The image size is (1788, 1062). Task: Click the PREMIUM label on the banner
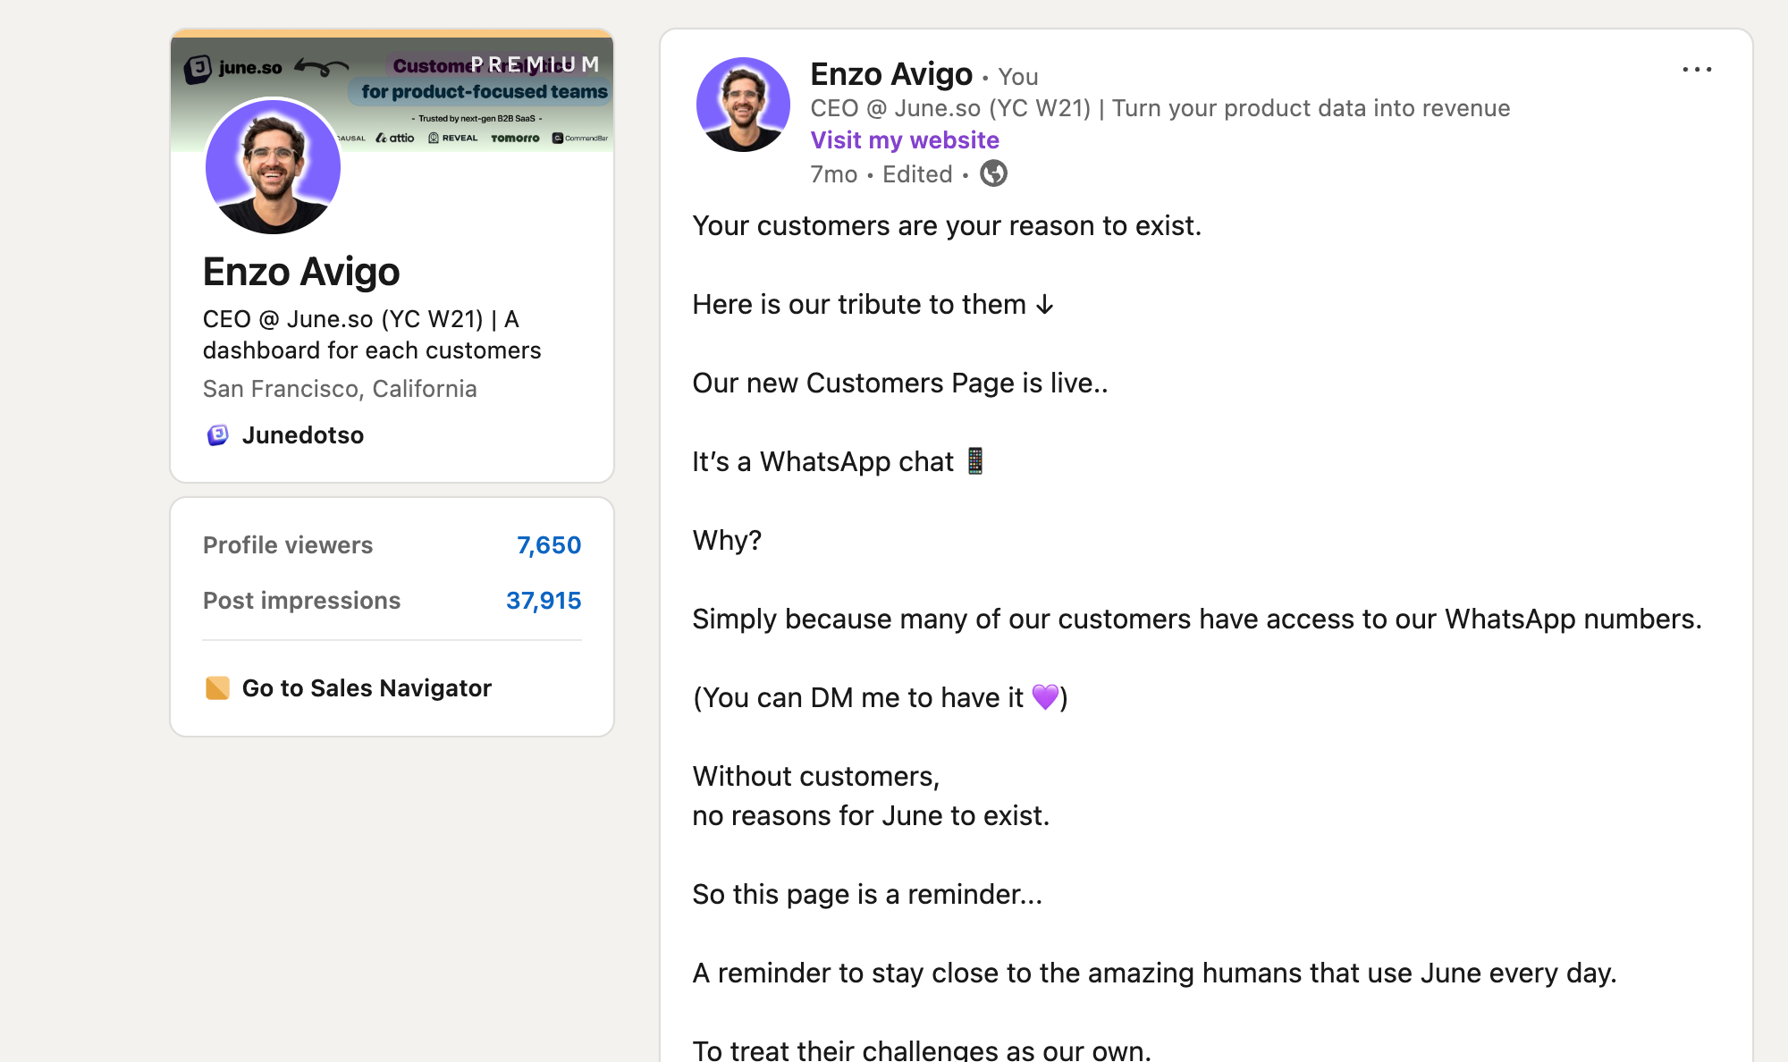pos(535,64)
